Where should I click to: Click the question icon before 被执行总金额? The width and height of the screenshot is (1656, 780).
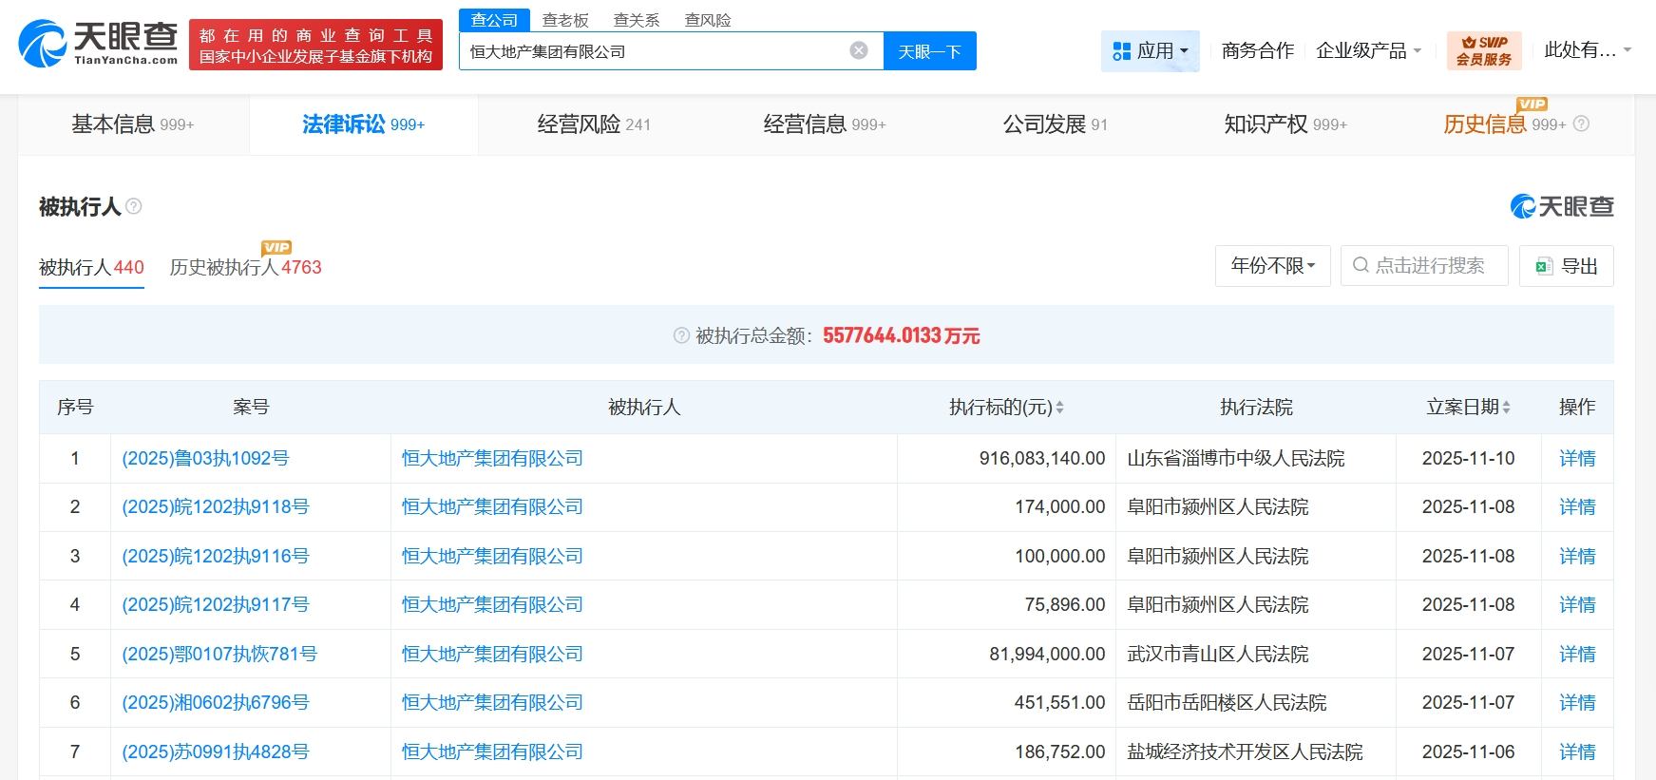coord(681,335)
